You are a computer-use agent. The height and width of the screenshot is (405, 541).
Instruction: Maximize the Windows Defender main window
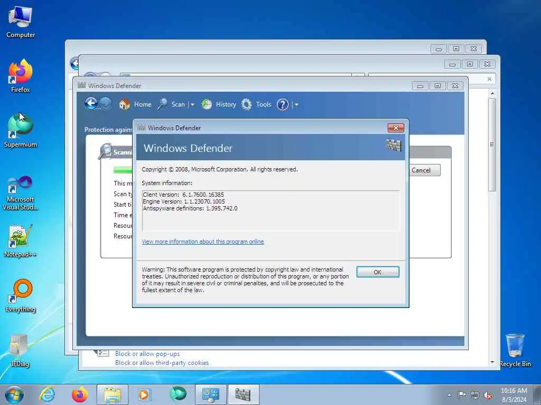pyautogui.click(x=437, y=86)
